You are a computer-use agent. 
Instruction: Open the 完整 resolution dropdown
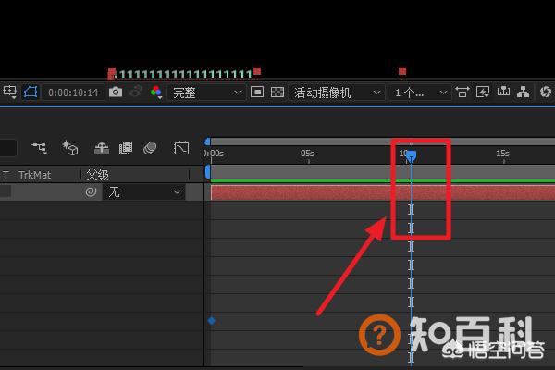tap(206, 92)
